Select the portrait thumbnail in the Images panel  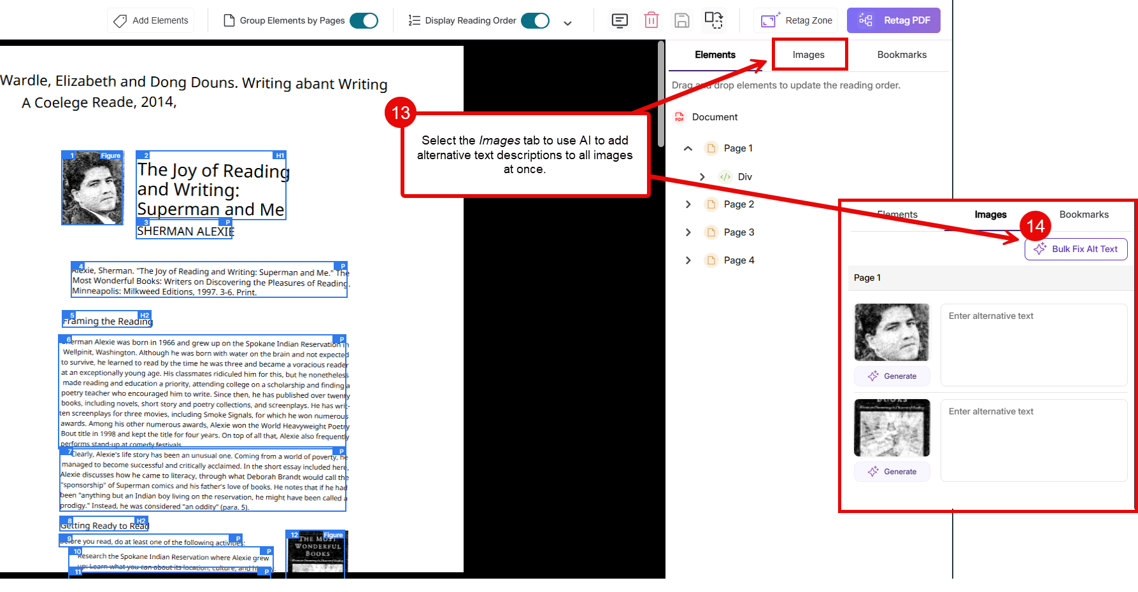click(892, 332)
